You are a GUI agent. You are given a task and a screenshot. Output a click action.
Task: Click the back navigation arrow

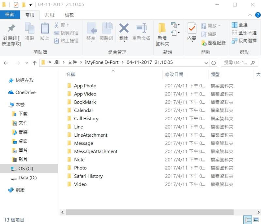coord(6,63)
